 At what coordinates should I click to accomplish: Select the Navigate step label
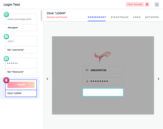tap(13, 28)
